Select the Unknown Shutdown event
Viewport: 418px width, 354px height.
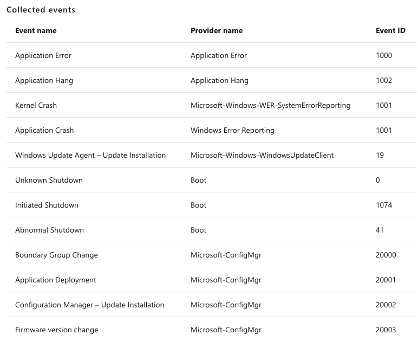[x=49, y=180]
